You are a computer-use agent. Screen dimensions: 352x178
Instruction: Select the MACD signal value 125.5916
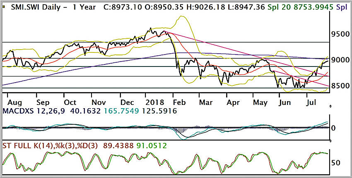[159, 111]
